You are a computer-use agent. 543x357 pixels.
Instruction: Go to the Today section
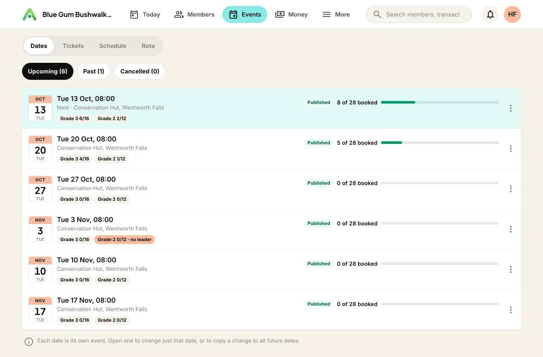coord(145,14)
